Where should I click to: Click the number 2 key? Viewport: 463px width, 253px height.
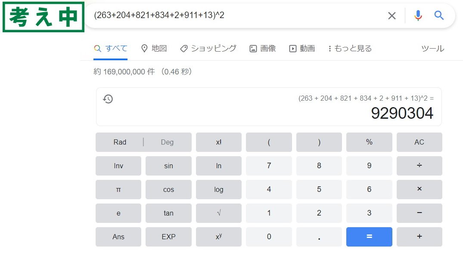click(x=319, y=213)
